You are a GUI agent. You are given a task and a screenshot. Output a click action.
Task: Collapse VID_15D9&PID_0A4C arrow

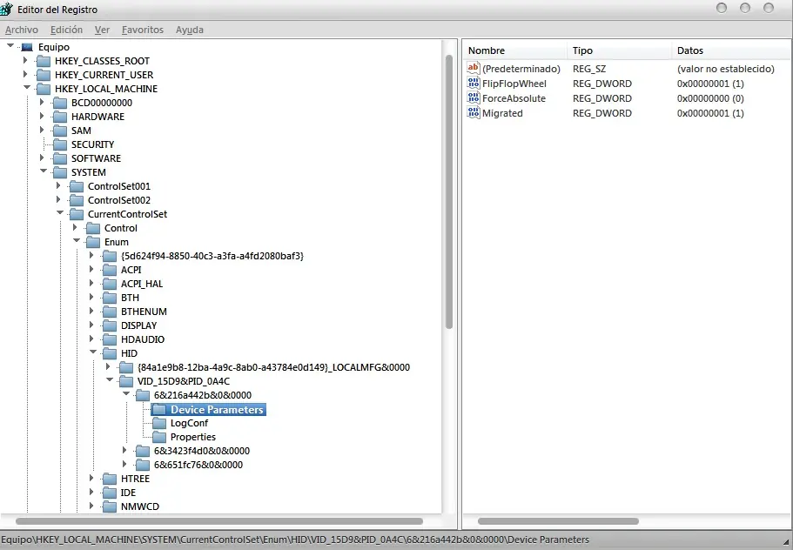click(x=110, y=380)
